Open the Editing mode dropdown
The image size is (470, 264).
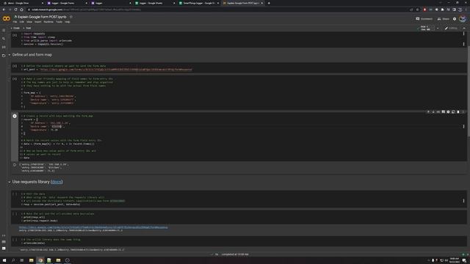coord(451,28)
